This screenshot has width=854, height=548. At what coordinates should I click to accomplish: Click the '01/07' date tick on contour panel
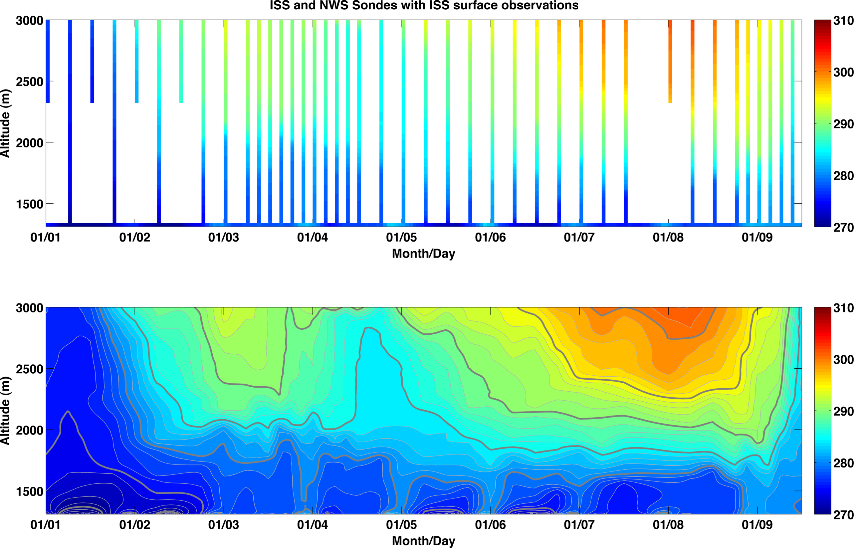pos(579,524)
